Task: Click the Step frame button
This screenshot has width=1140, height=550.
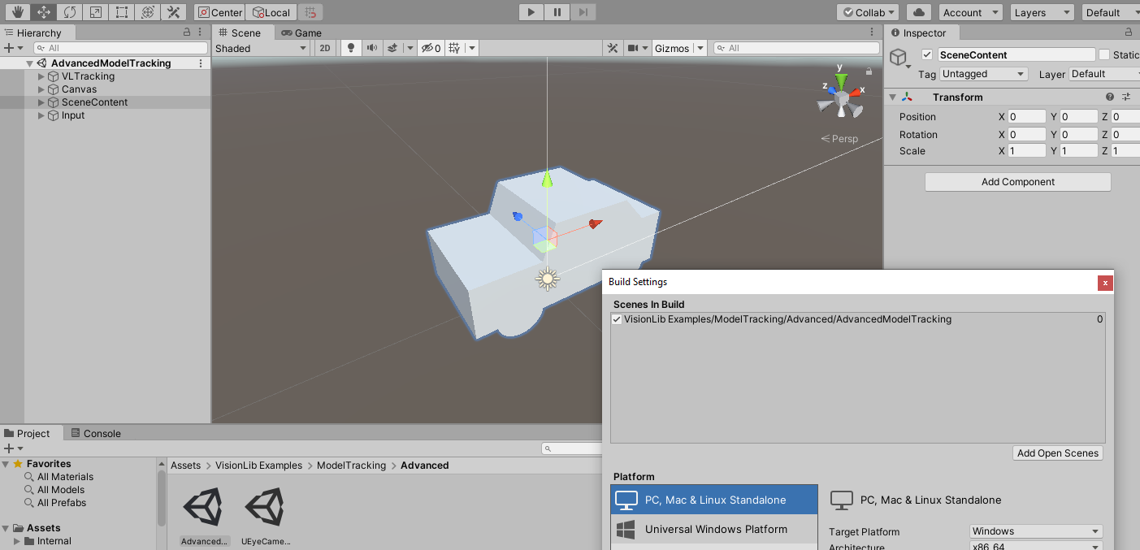Action: coord(583,12)
